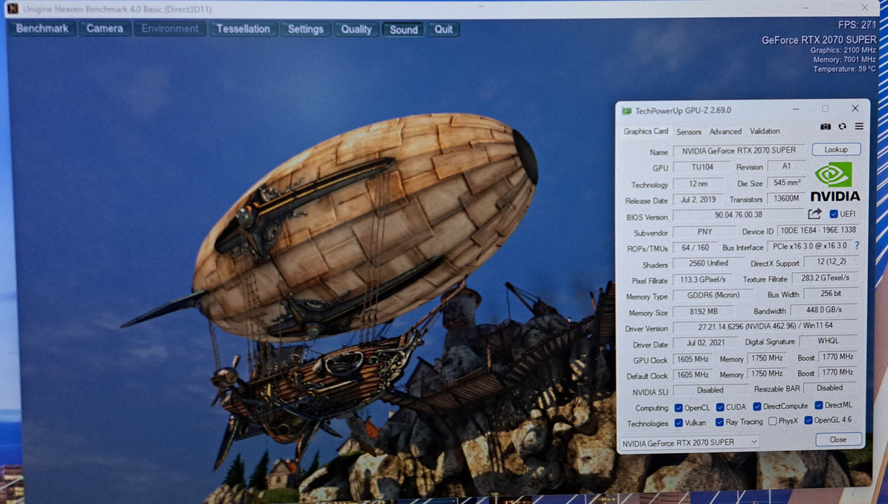Image resolution: width=888 pixels, height=504 pixels.
Task: Switch to the Advanced tab
Action: pyautogui.click(x=725, y=132)
